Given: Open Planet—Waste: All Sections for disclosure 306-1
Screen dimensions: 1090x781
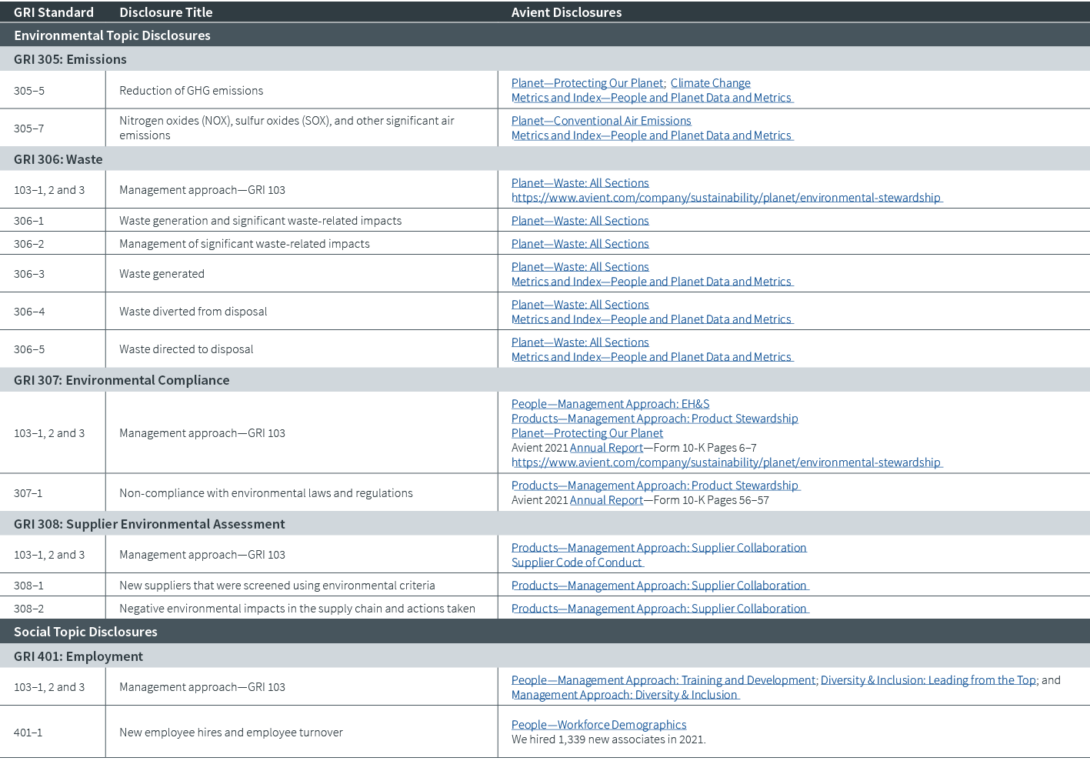Looking at the screenshot, I should tap(580, 220).
